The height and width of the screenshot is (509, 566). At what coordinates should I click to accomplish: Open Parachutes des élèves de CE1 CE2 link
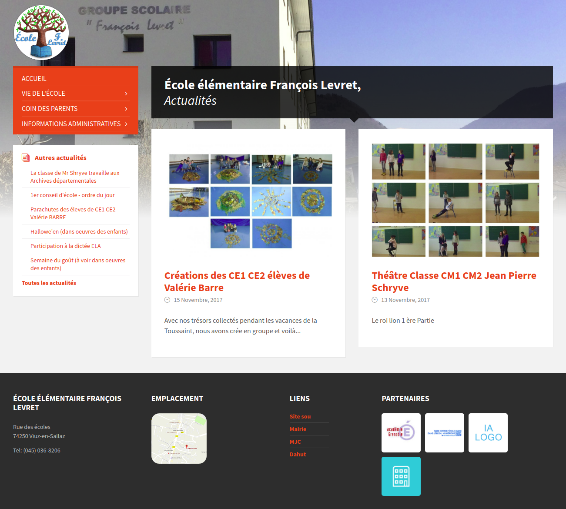click(x=73, y=213)
